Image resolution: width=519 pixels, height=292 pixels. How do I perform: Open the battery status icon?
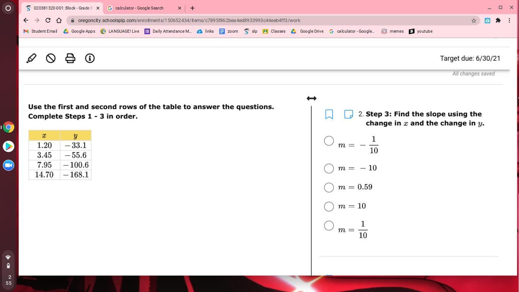8,266
